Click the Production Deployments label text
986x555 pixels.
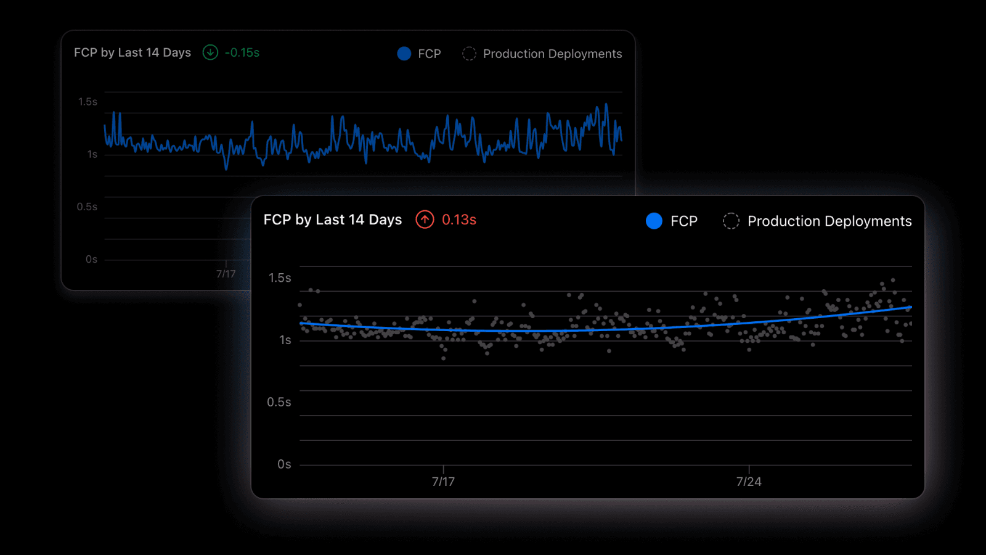coord(829,221)
